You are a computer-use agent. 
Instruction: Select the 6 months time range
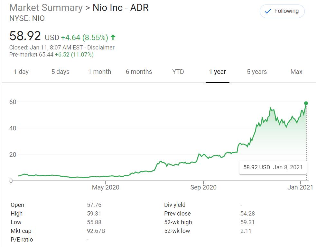[x=139, y=72]
